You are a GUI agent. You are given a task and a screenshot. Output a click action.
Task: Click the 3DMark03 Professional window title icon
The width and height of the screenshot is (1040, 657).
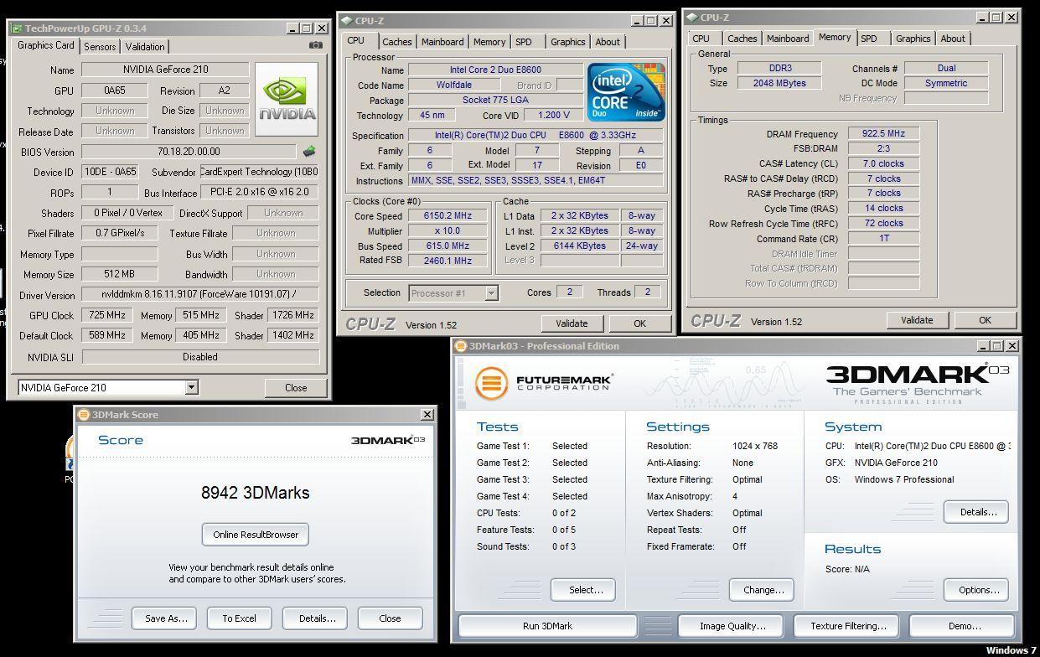point(461,346)
